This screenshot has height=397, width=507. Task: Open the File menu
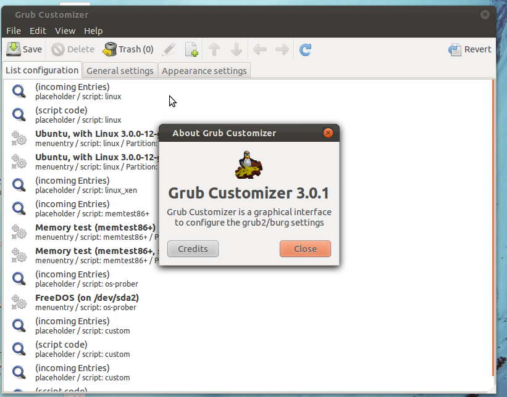click(14, 31)
